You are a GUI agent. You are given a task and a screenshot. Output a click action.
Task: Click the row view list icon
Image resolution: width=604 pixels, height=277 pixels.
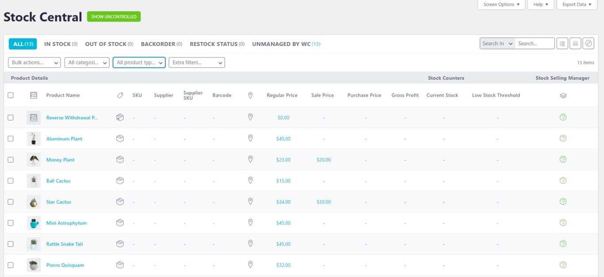pos(562,43)
